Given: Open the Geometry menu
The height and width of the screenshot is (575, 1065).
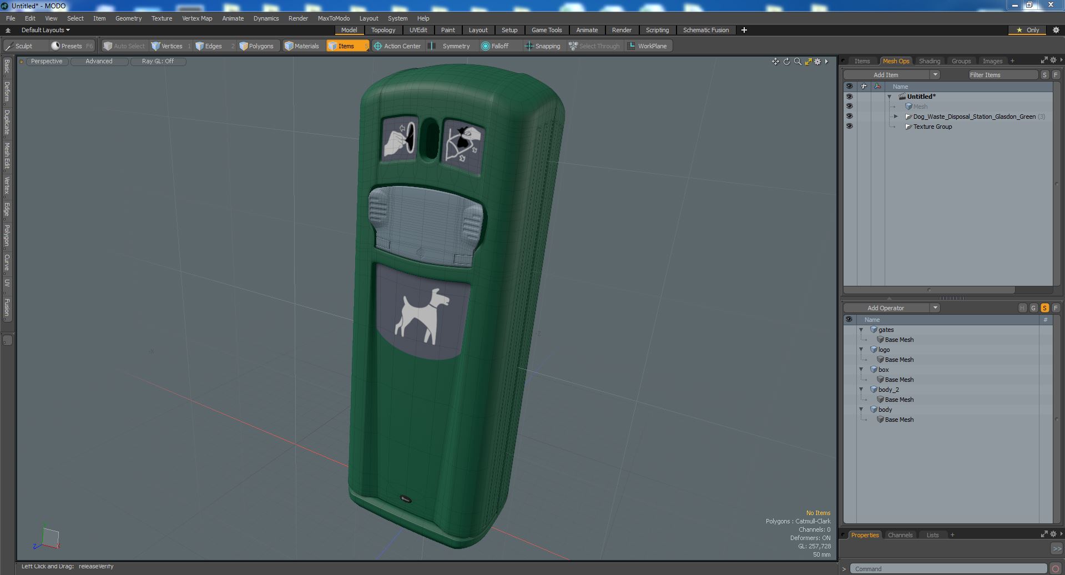Looking at the screenshot, I should click(x=128, y=18).
